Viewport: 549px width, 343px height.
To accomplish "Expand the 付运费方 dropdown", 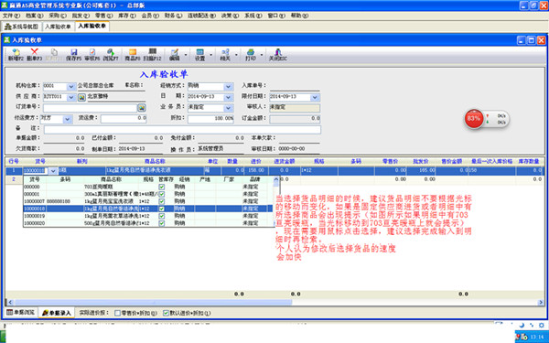I will (x=68, y=119).
